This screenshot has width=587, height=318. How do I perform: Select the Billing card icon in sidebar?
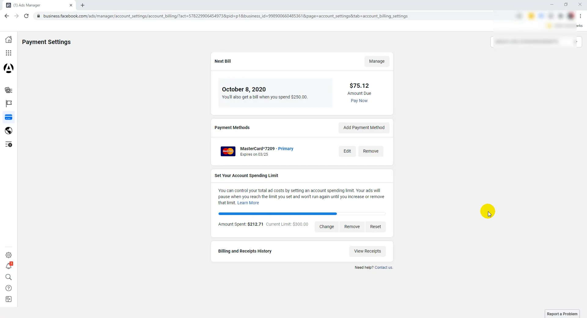tap(9, 117)
